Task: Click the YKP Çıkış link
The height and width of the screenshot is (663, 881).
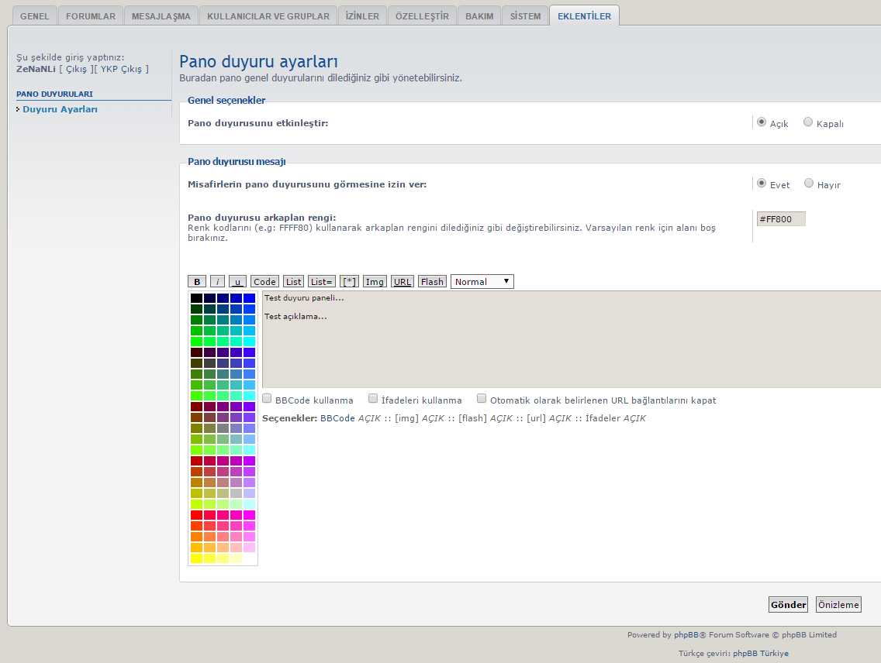Action: pyautogui.click(x=121, y=69)
